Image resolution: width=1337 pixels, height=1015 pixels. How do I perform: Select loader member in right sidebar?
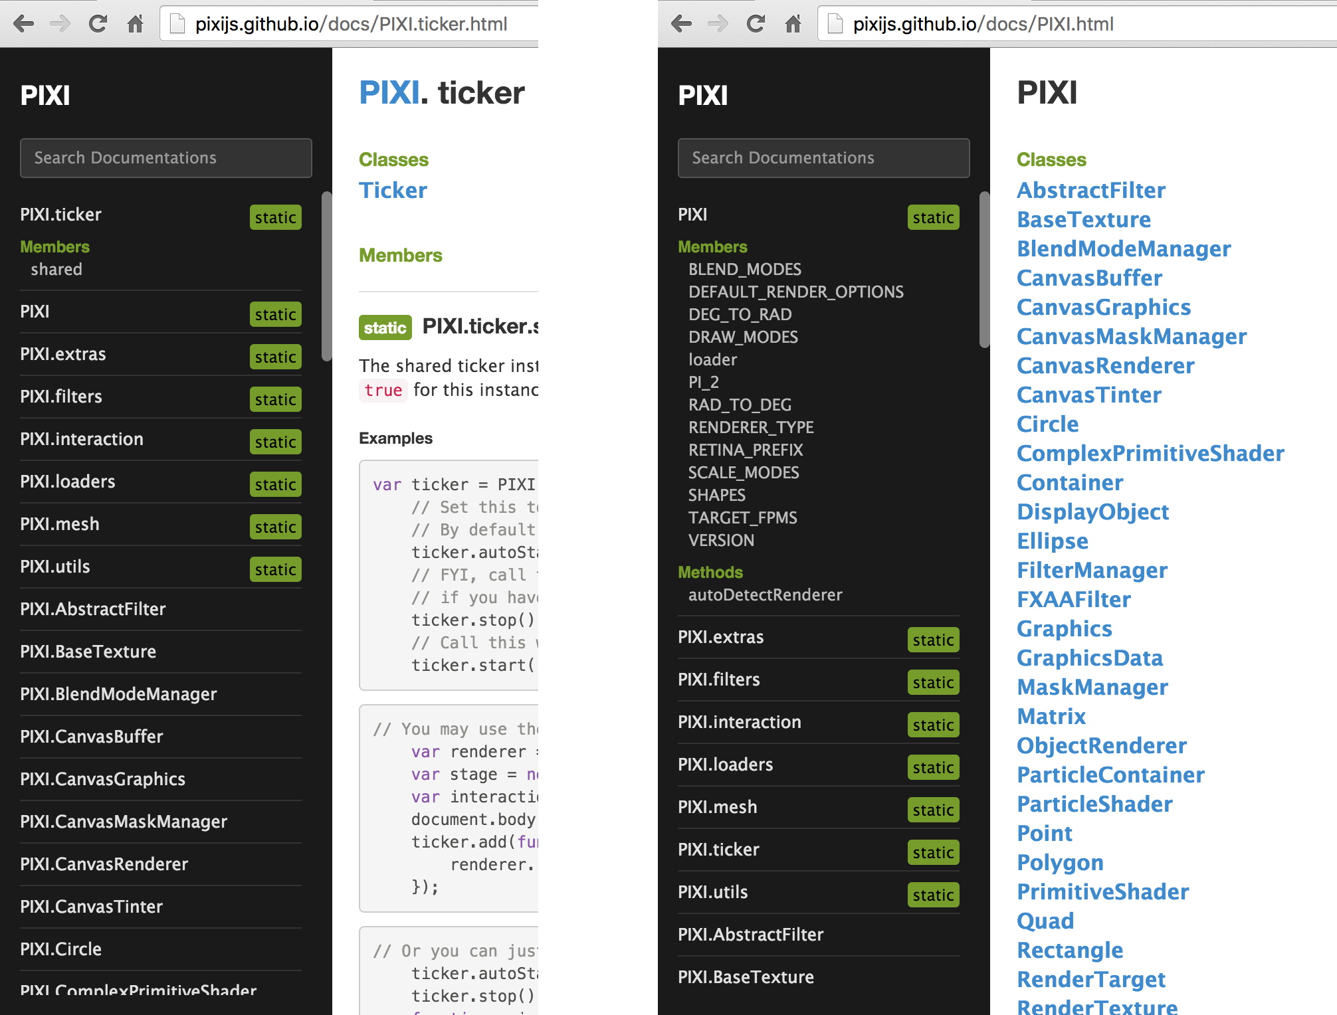coord(713,360)
